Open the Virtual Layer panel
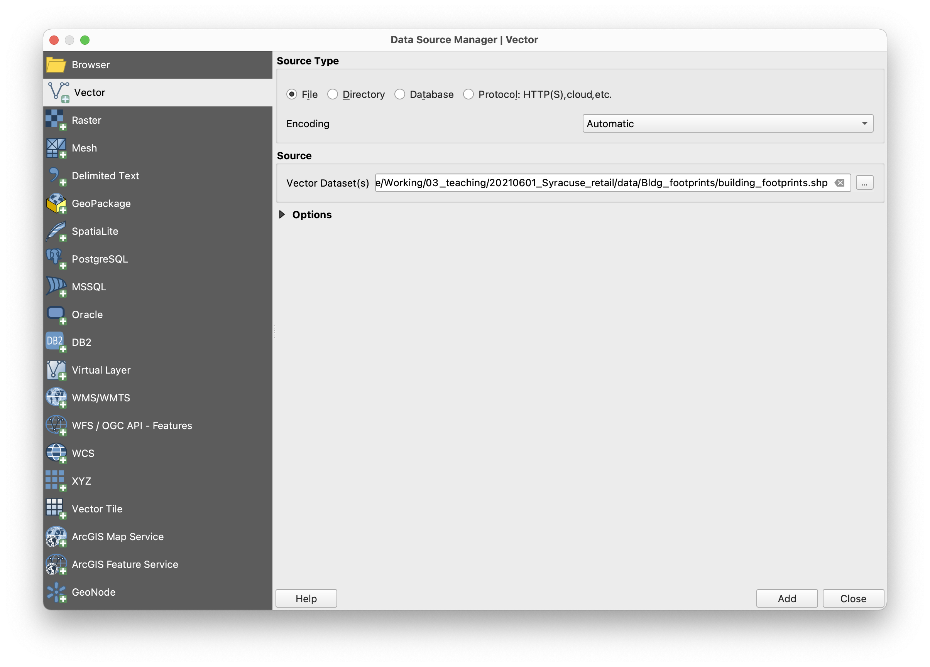930x667 pixels. click(x=101, y=370)
